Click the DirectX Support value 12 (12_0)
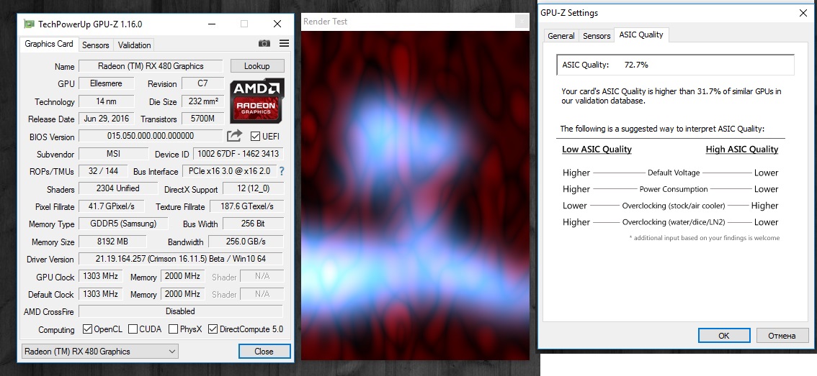817x376 pixels. pos(253,189)
